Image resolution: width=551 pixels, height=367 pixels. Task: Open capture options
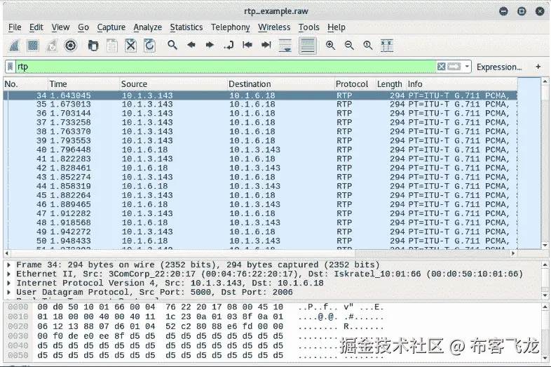71,46
